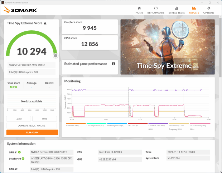Click the Benchmarks gauge icon
Viewport: 222px width, 173px height.
click(x=156, y=8)
